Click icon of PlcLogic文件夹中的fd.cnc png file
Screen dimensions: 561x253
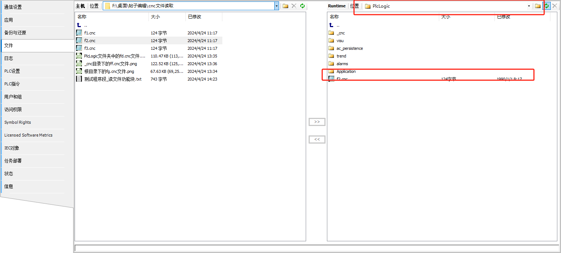click(79, 56)
